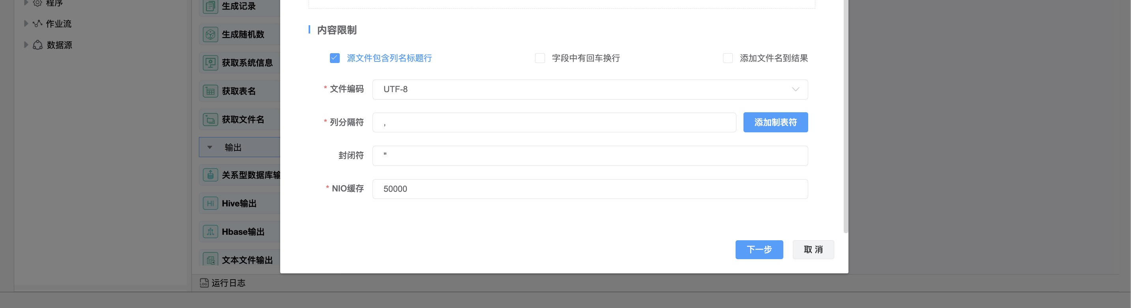The image size is (1131, 308).
Task: Uncheck 源文件包含列名标题行 checkbox
Action: [335, 58]
